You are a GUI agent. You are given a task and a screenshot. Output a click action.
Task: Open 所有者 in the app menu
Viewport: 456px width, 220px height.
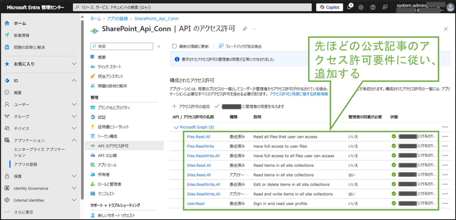(104, 174)
